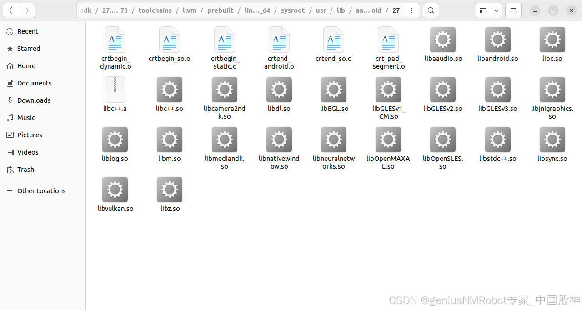582x310 pixels.
Task: Navigate to toolchains in the breadcrumb path
Action: [x=156, y=10]
